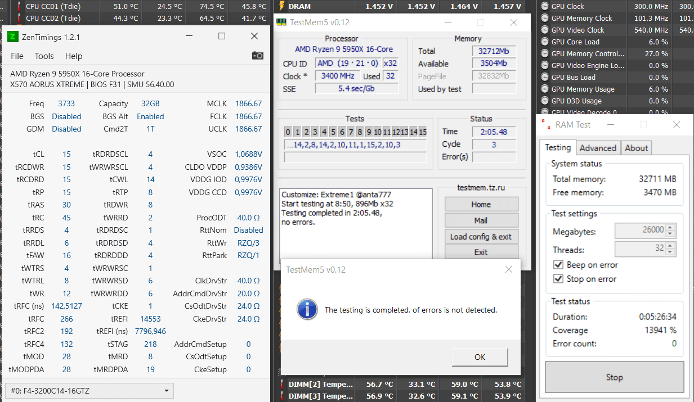
Task: Click the SSE 5.4 sec/Gb field
Action: [357, 89]
